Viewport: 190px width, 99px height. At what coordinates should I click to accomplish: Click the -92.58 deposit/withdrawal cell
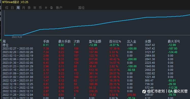point(131,70)
